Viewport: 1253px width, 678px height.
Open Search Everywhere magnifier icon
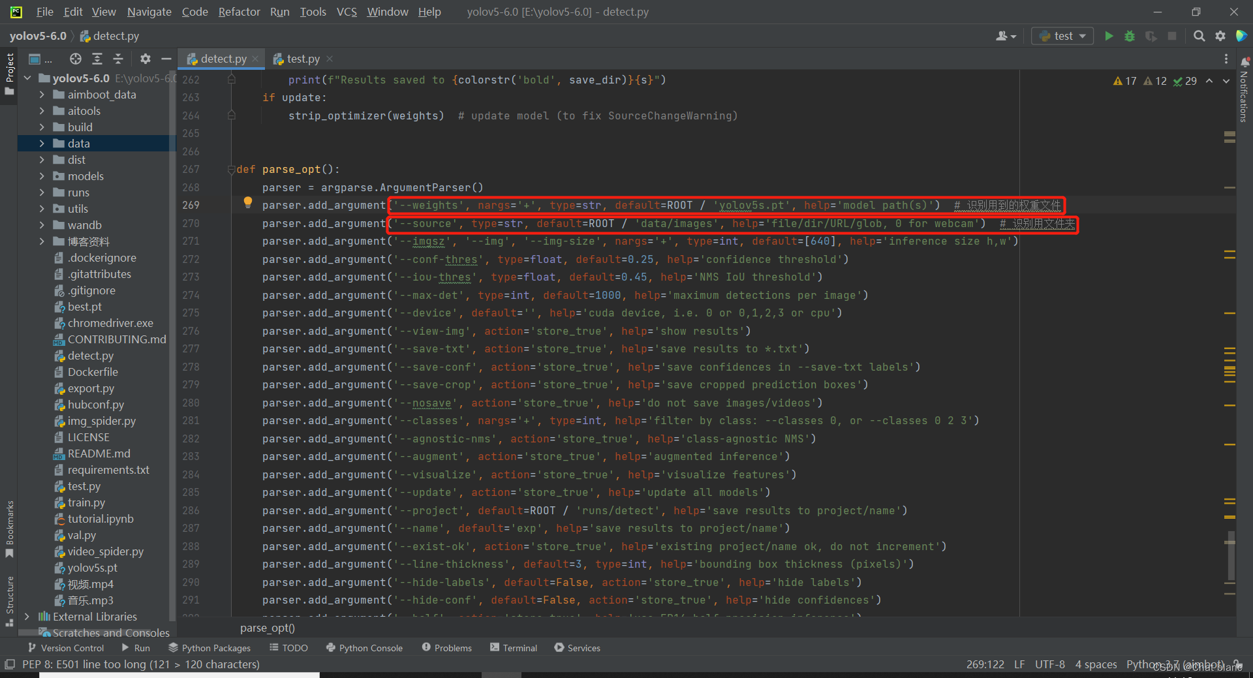1199,36
